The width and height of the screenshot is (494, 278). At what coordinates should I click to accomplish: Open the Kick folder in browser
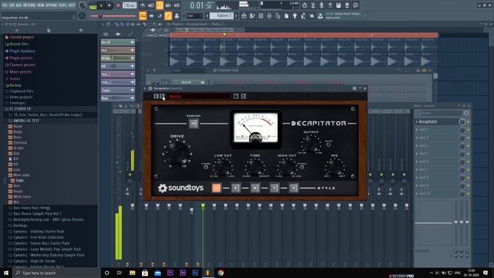pyautogui.click(x=16, y=153)
